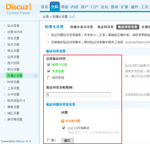Enable the 修改密码 checkbox

pyautogui.click(x=49, y=78)
